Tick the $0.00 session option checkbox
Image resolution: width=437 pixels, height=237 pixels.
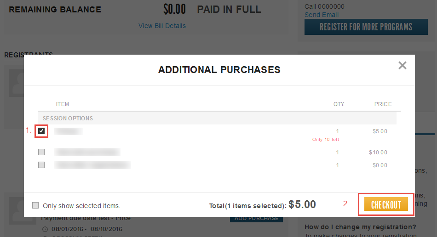(41, 165)
